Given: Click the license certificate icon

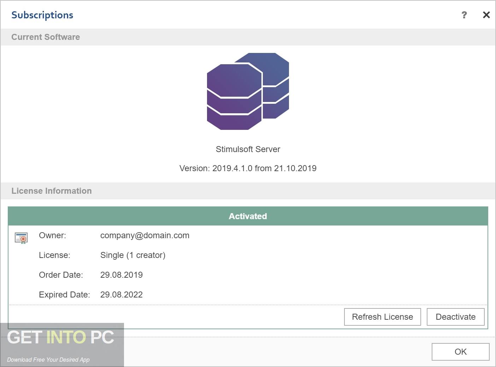Looking at the screenshot, I should tap(21, 238).
